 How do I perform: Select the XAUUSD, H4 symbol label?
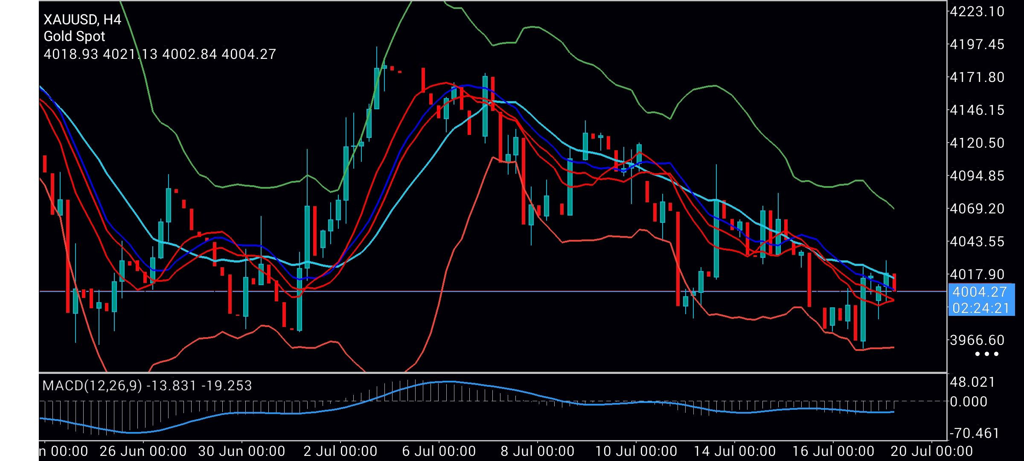pyautogui.click(x=82, y=20)
